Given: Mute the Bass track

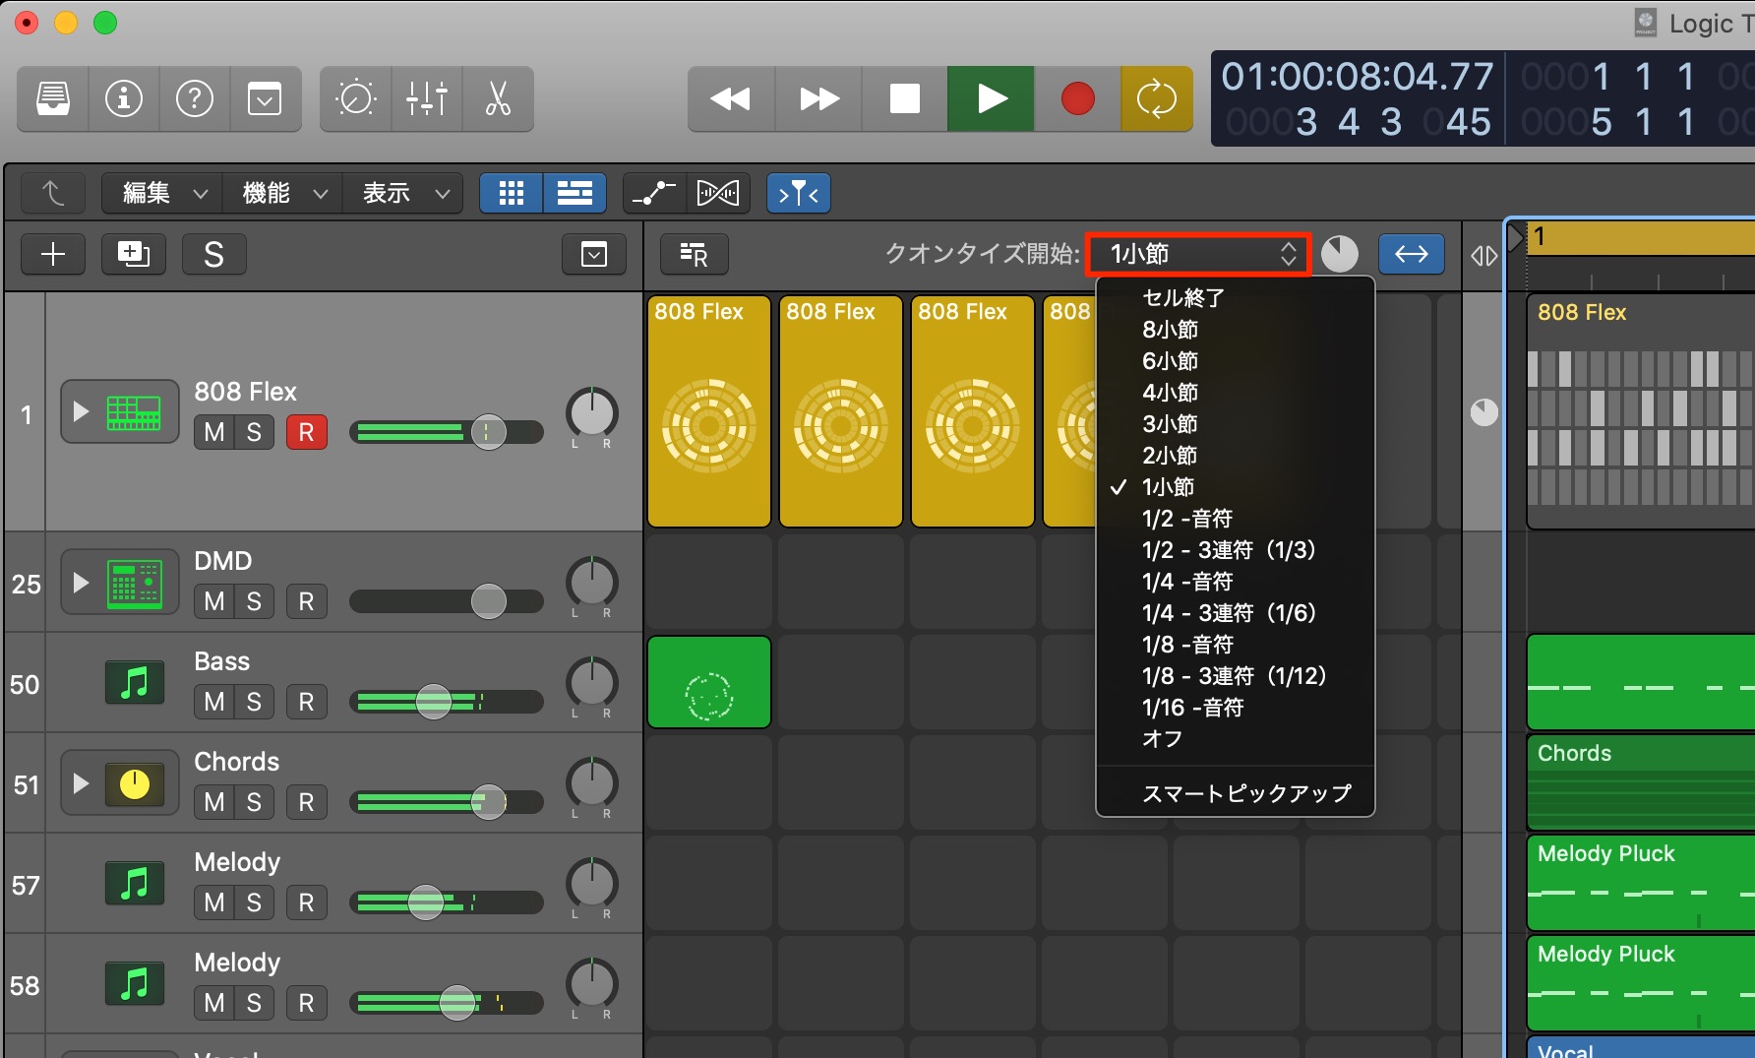Looking at the screenshot, I should point(214,702).
